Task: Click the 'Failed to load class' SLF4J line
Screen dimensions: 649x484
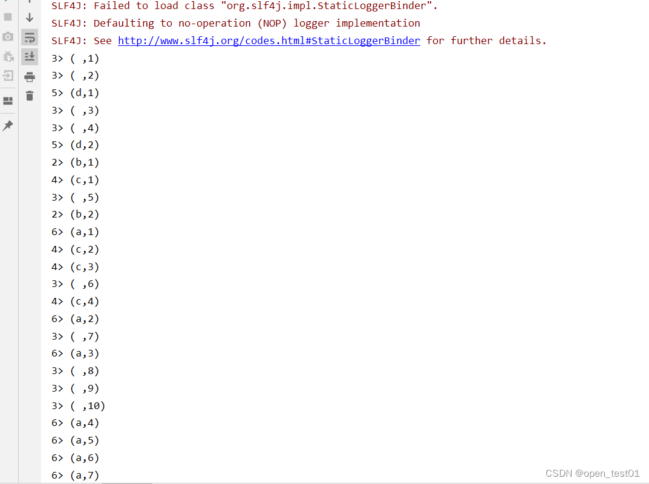Action: click(x=244, y=6)
